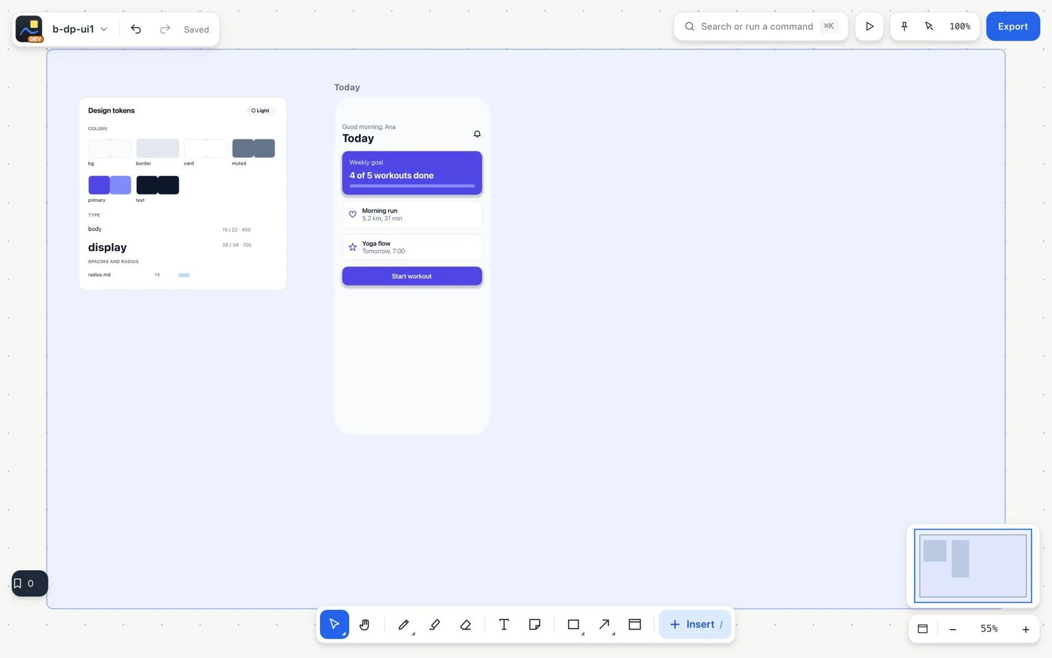This screenshot has height=658, width=1052.
Task: Select the primary color swatch
Action: click(110, 185)
